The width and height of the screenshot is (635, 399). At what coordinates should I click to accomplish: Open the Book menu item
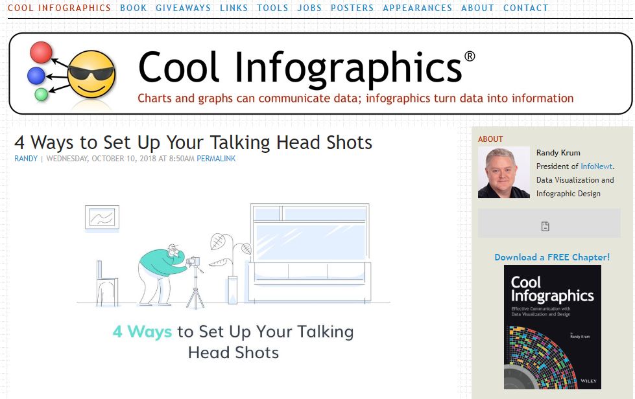(x=134, y=8)
